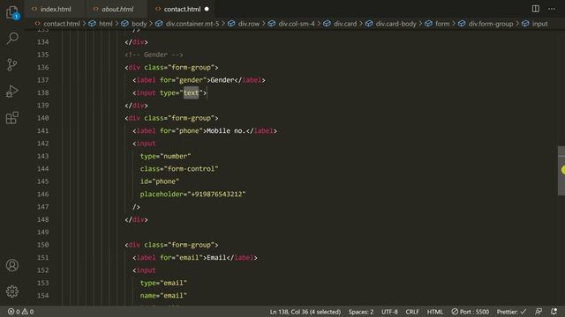Open the Source Control view
This screenshot has width=565, height=317.
click(12, 64)
